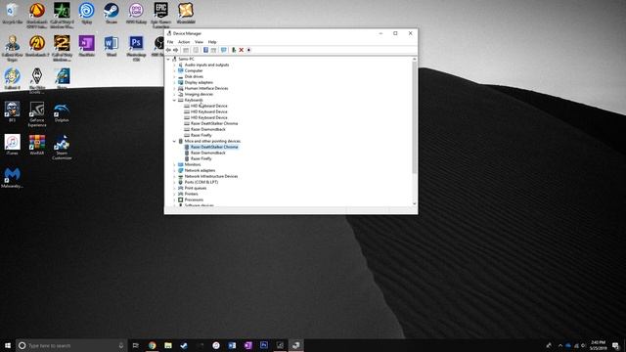The width and height of the screenshot is (626, 352).
Task: Select the Word desktop shortcut
Action: pyautogui.click(x=112, y=46)
